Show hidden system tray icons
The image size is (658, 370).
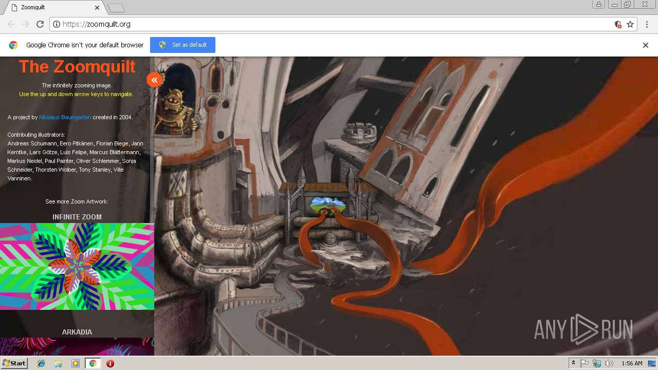[x=573, y=363]
